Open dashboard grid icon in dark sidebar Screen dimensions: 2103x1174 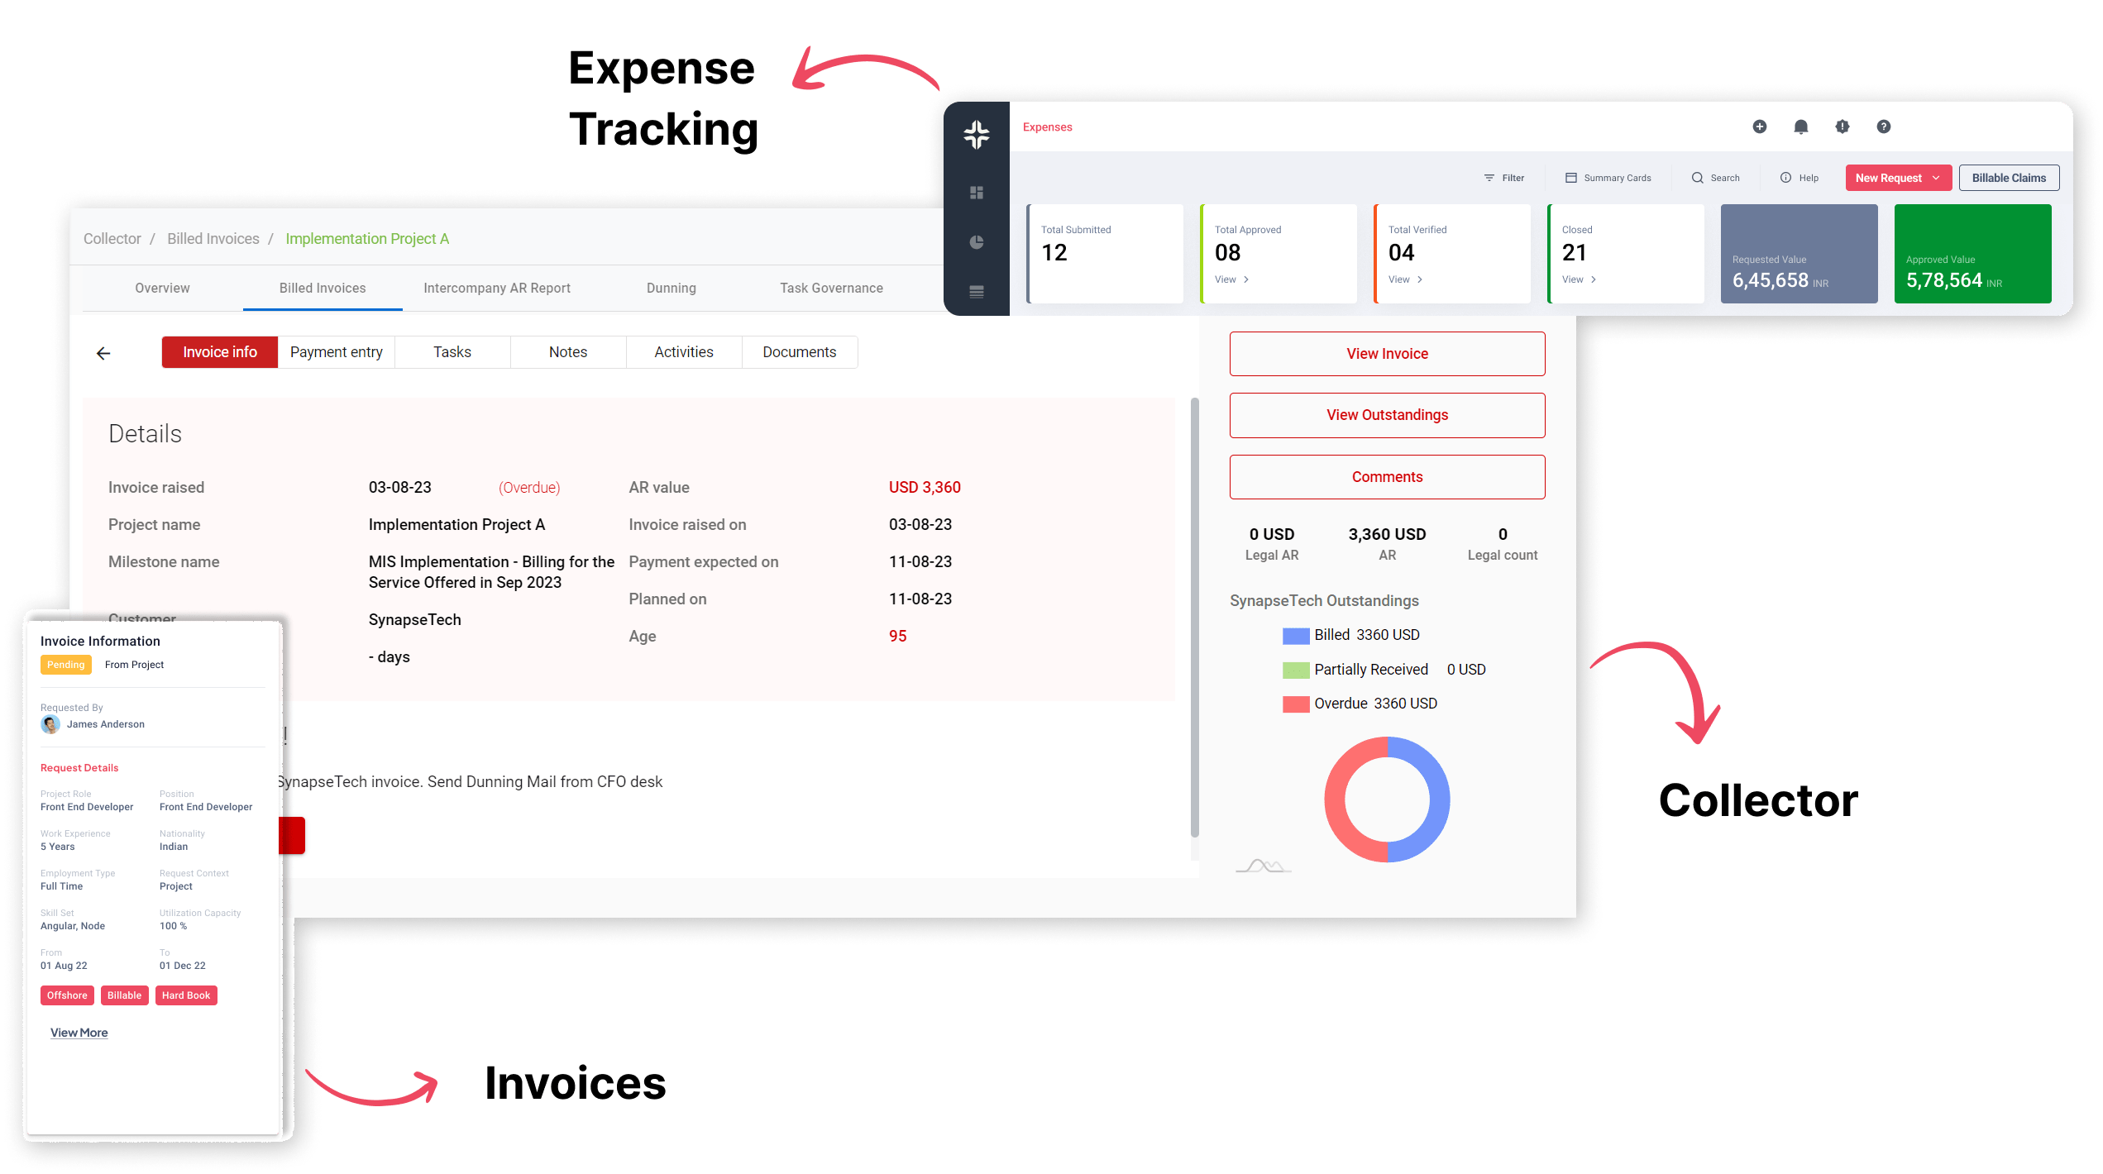pyautogui.click(x=977, y=193)
